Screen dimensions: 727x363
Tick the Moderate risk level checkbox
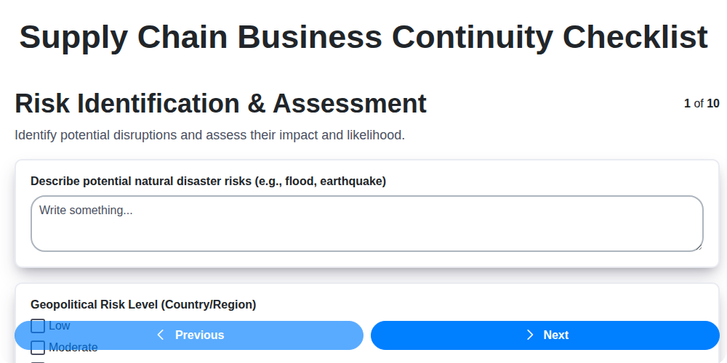[x=38, y=348]
